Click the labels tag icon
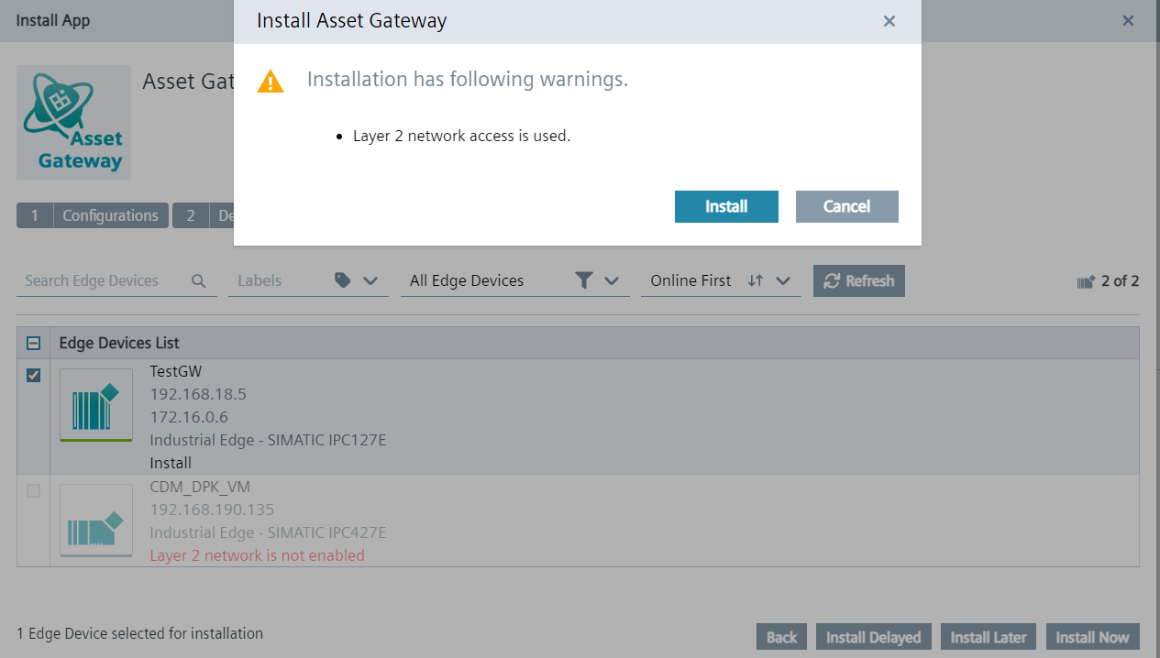 [343, 280]
